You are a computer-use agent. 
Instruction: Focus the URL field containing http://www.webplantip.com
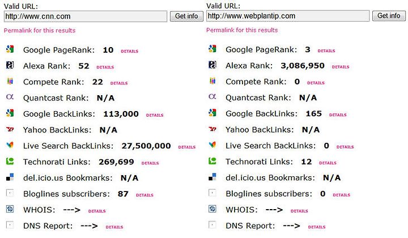pos(288,16)
